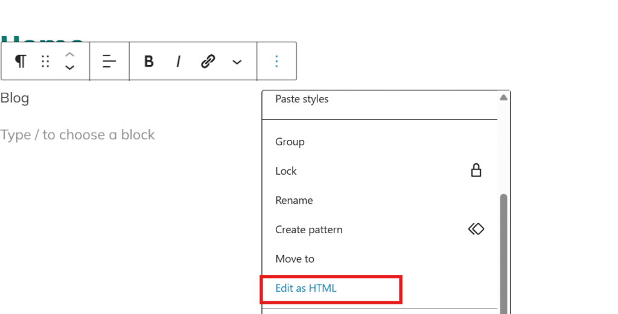Select Move to in the menu
618x314 pixels.
[x=295, y=259]
